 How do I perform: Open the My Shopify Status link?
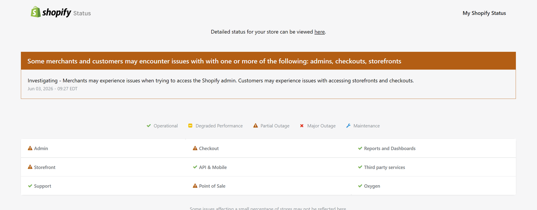pos(484,13)
